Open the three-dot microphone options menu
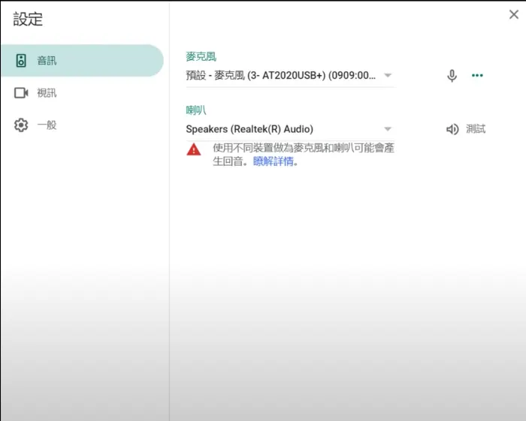This screenshot has width=526, height=421. (x=477, y=75)
